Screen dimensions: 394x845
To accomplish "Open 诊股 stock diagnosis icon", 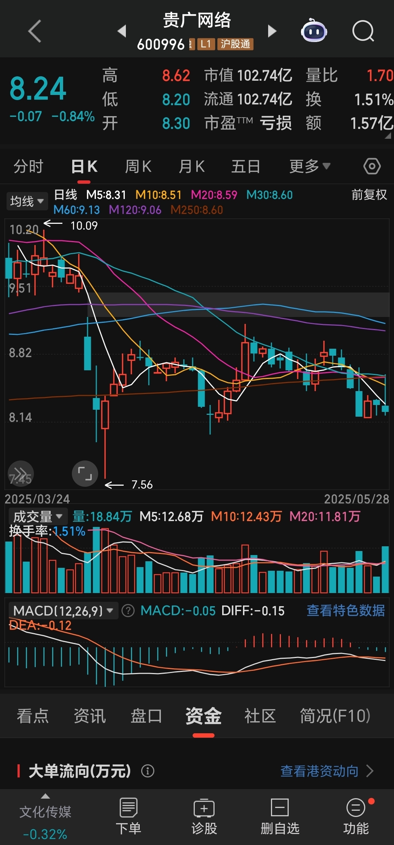I will click(204, 816).
